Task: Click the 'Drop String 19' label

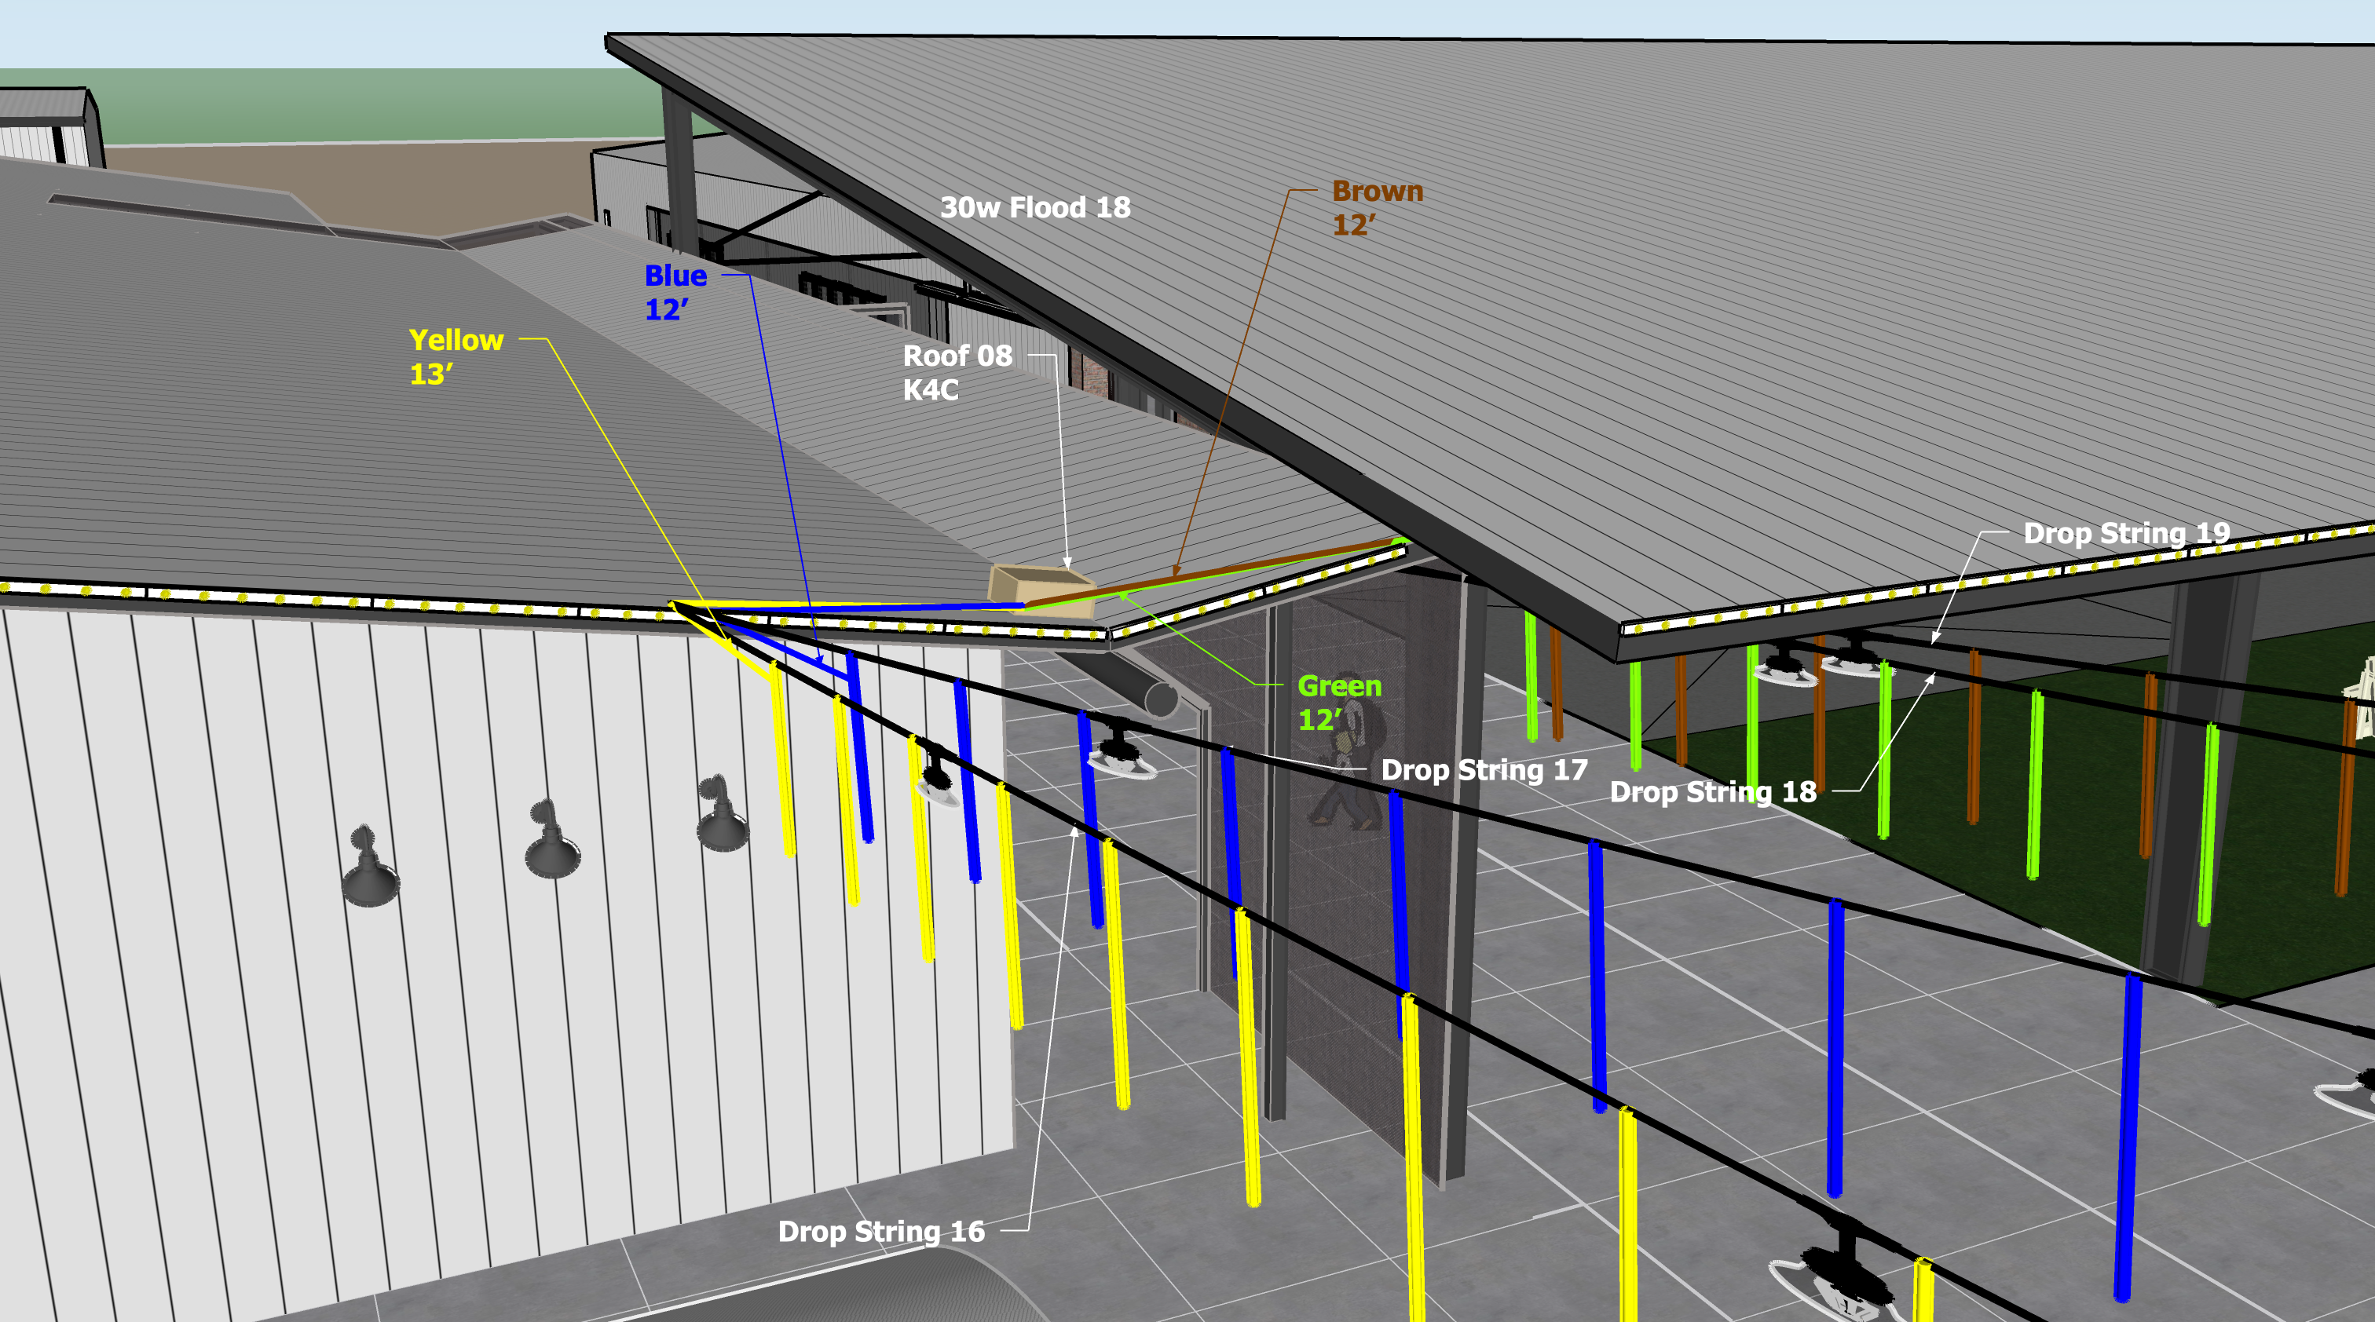Action: [x=2125, y=532]
